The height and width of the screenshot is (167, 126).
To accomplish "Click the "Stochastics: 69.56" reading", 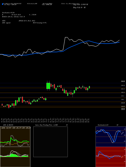I will [x=8, y=13].
